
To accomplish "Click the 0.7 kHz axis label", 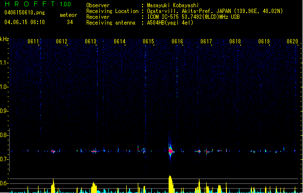I will (x=4, y=159).
